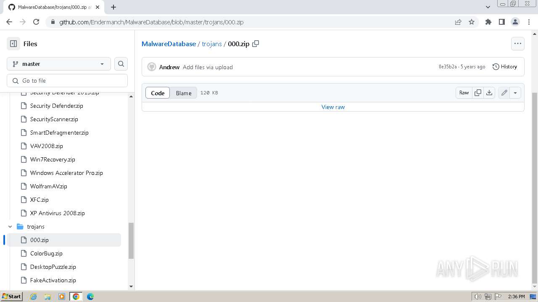Open 'Add files via upload' commit message
The width and height of the screenshot is (538, 302).
(x=208, y=67)
